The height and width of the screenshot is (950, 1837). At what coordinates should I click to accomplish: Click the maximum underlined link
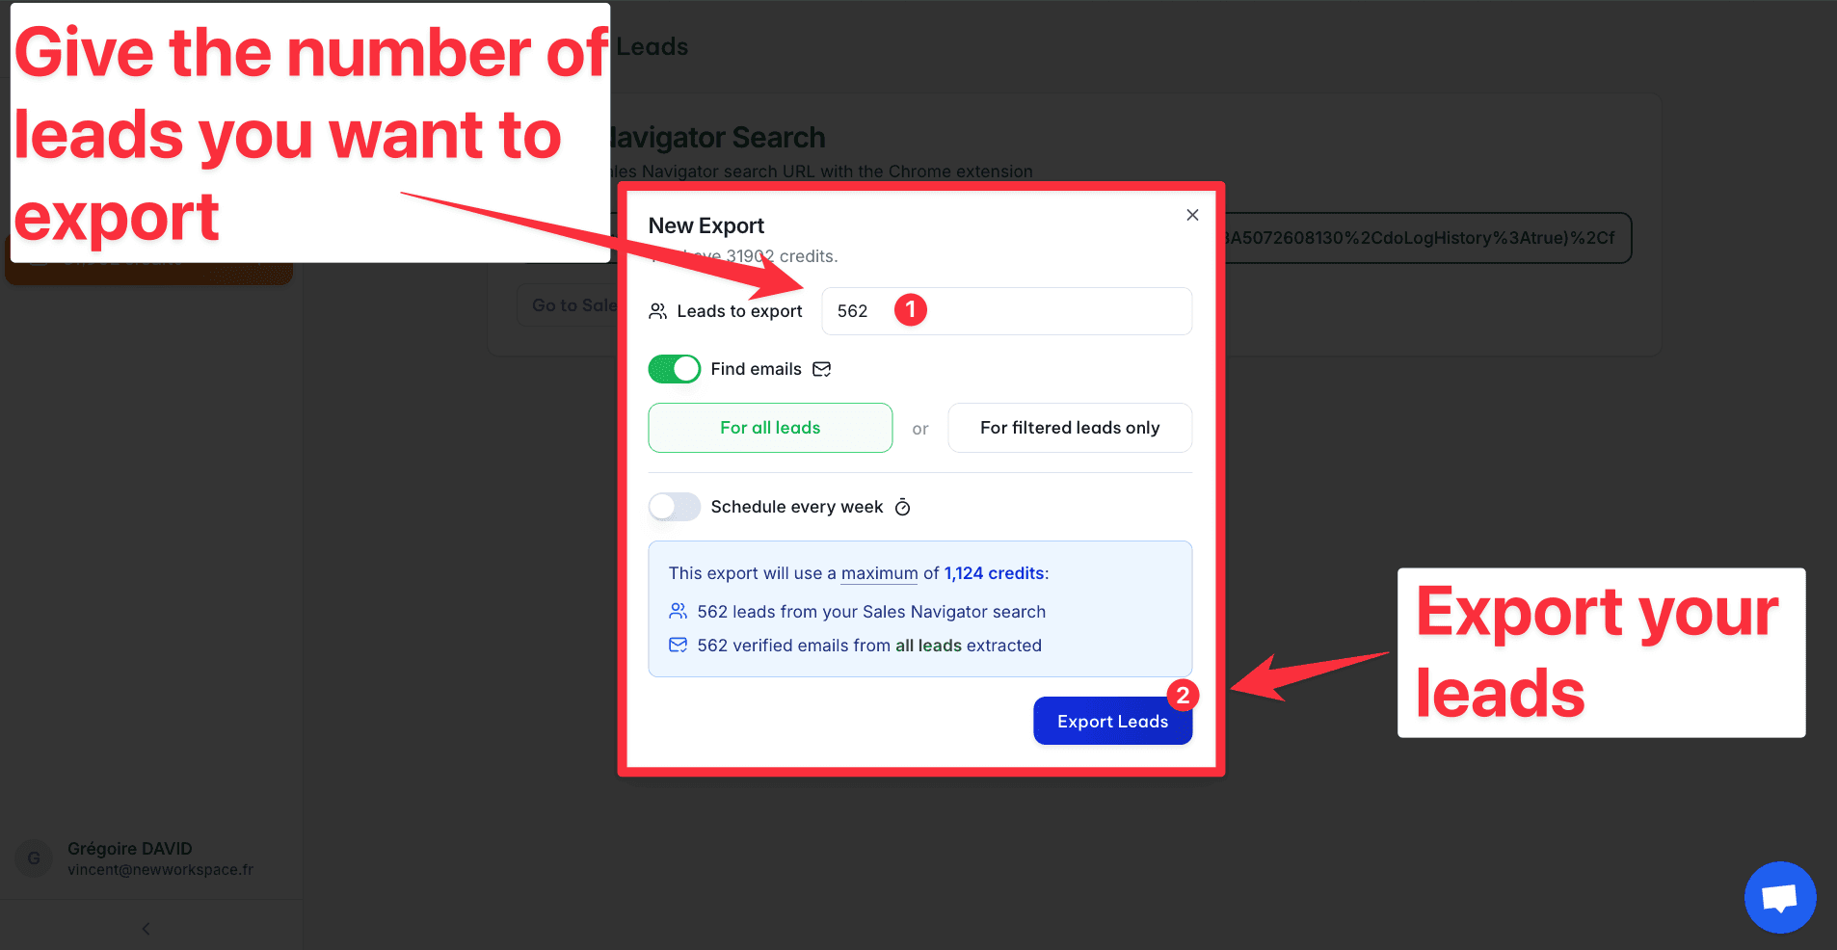tap(879, 573)
